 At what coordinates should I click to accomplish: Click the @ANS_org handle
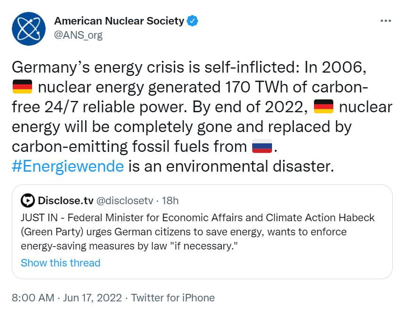click(x=78, y=35)
